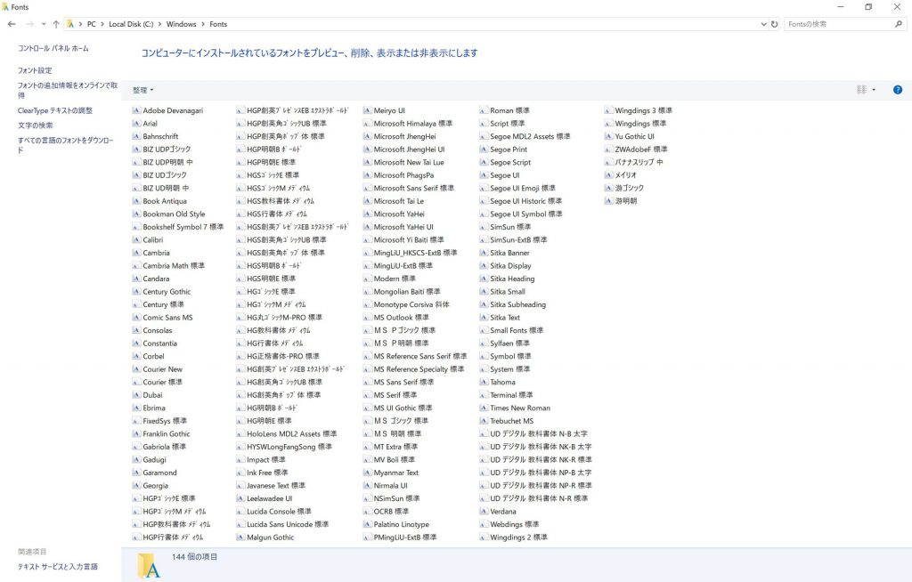Viewport: 912px width, 582px height.
Task: Select the Century Gothic font name
Action: (x=167, y=291)
